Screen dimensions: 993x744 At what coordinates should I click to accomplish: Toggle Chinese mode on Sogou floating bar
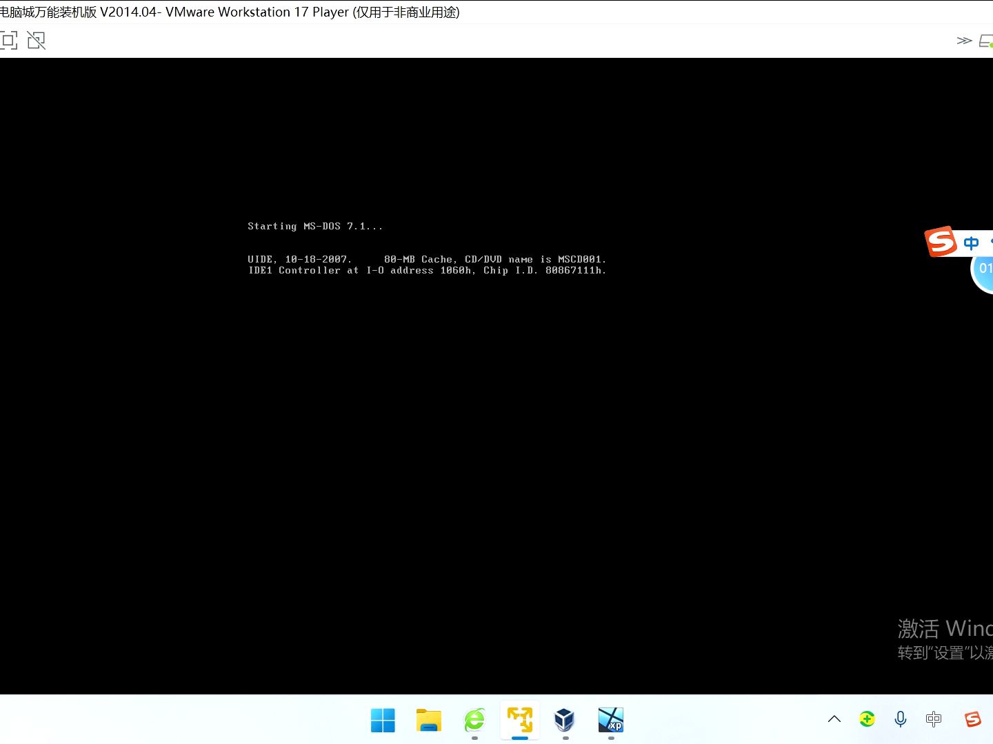tap(972, 242)
